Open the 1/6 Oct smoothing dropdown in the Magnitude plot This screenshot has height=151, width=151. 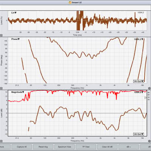point(139,134)
